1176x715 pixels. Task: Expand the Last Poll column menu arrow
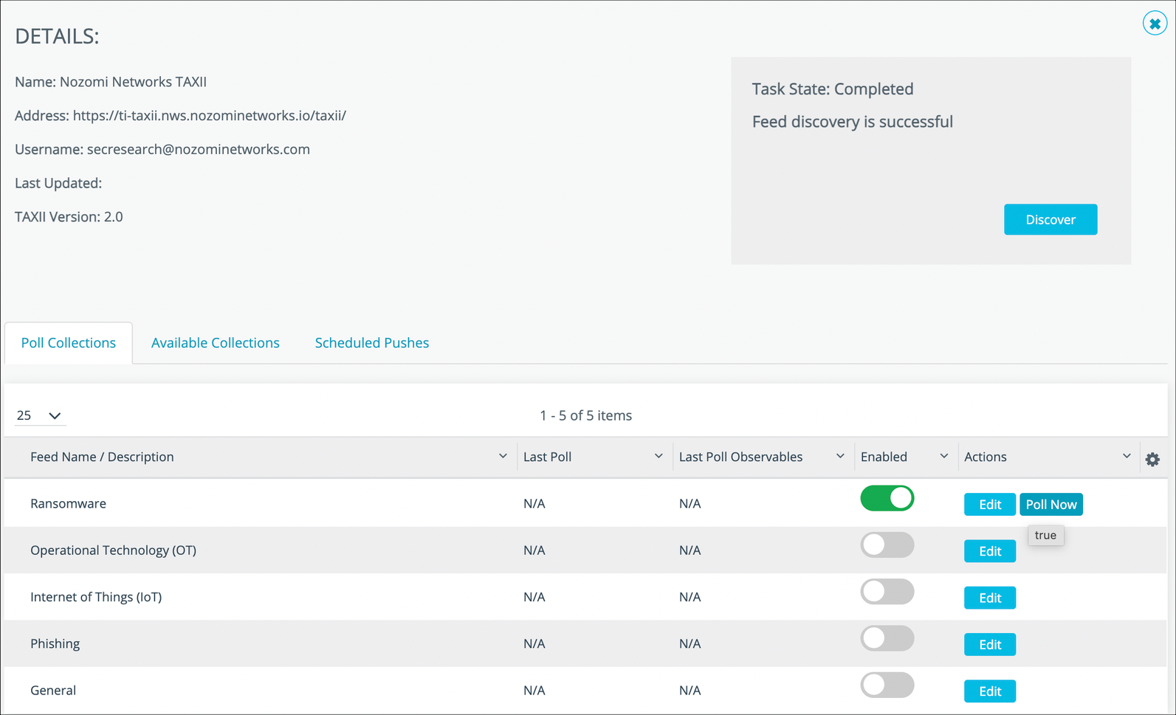pos(659,456)
